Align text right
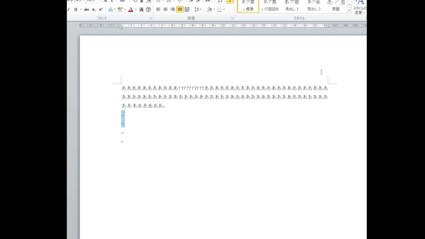 (173, 10)
